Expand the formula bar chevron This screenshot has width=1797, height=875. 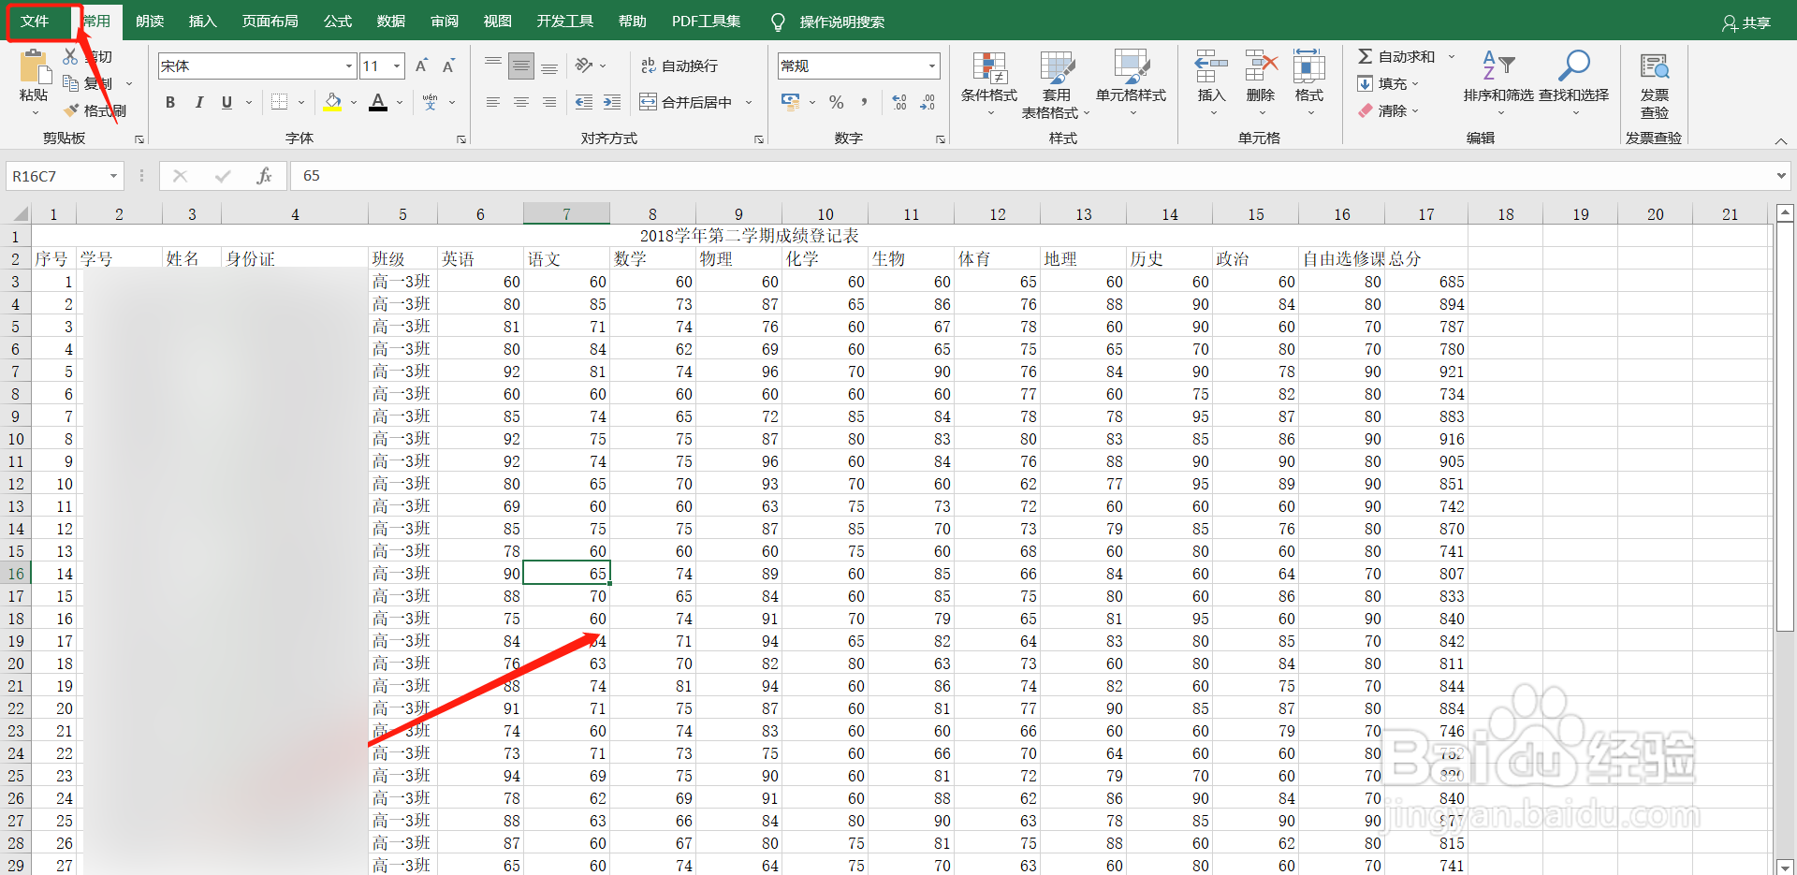1781,176
